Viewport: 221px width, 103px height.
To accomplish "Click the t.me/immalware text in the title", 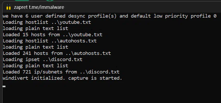I will (47, 7).
